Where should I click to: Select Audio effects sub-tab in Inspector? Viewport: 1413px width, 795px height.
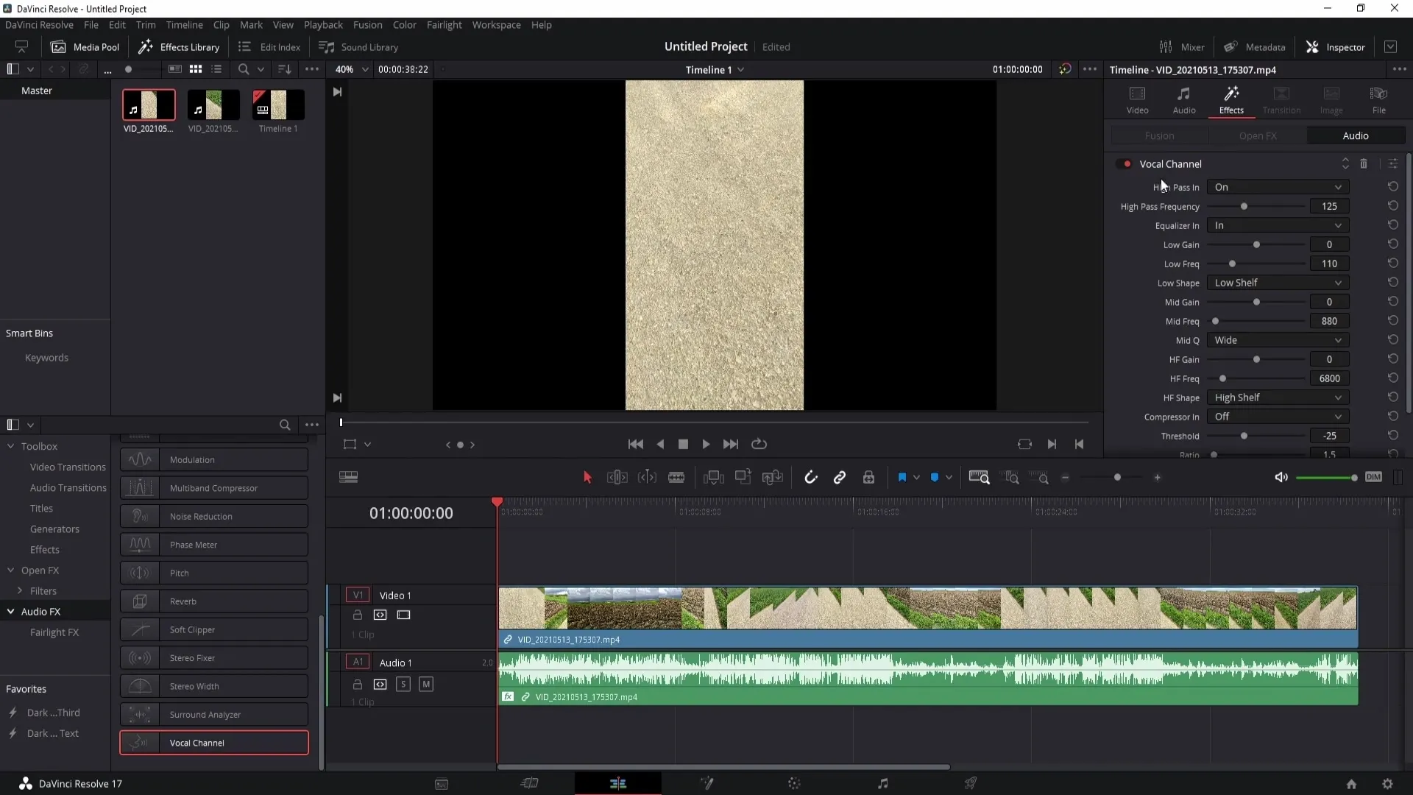(1355, 135)
